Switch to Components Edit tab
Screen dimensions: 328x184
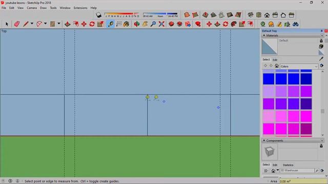tap(275, 165)
